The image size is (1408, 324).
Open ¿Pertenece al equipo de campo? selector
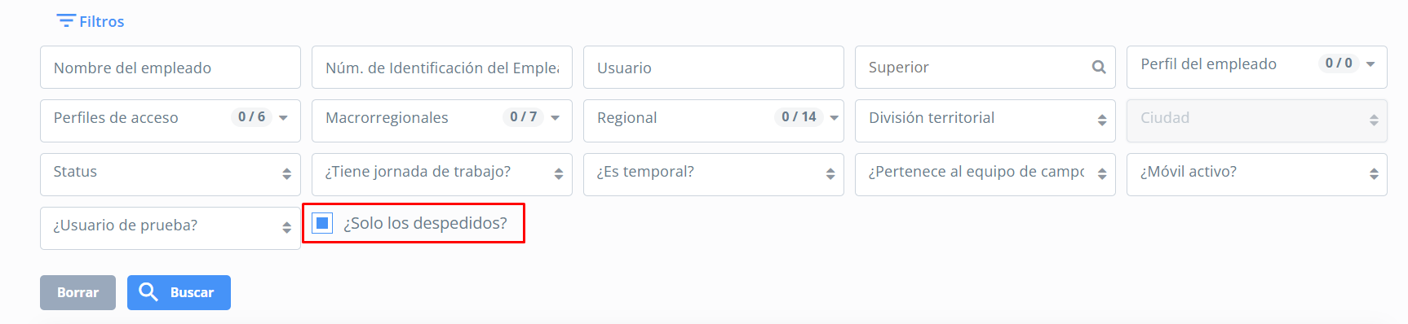click(x=985, y=174)
